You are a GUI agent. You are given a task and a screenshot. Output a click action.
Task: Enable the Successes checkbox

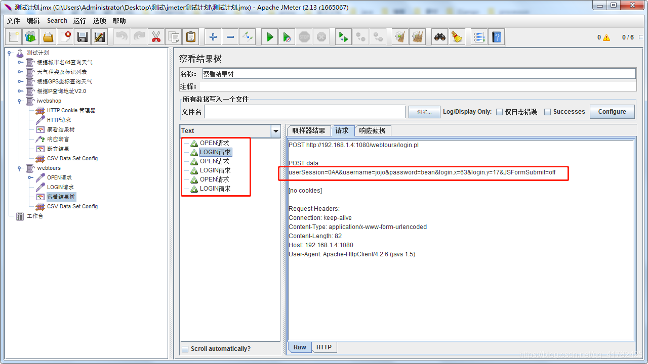point(547,112)
